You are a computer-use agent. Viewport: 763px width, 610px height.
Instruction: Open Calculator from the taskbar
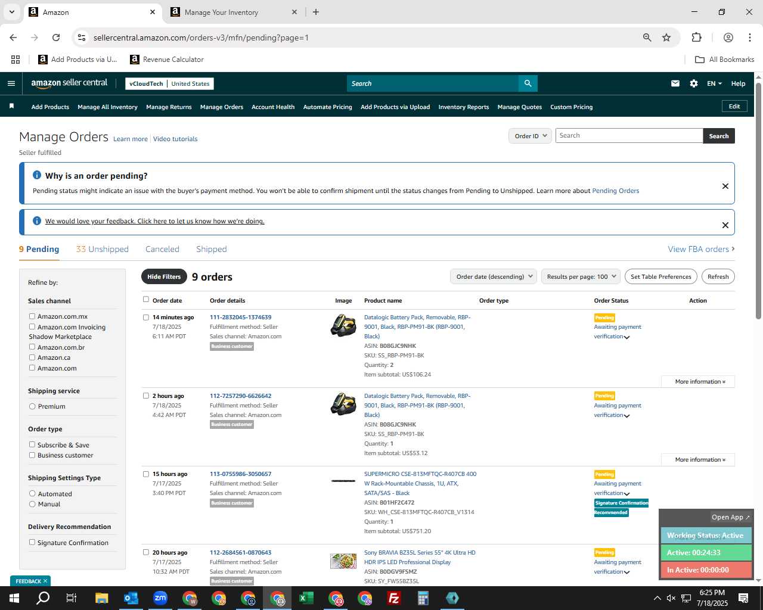(x=423, y=598)
